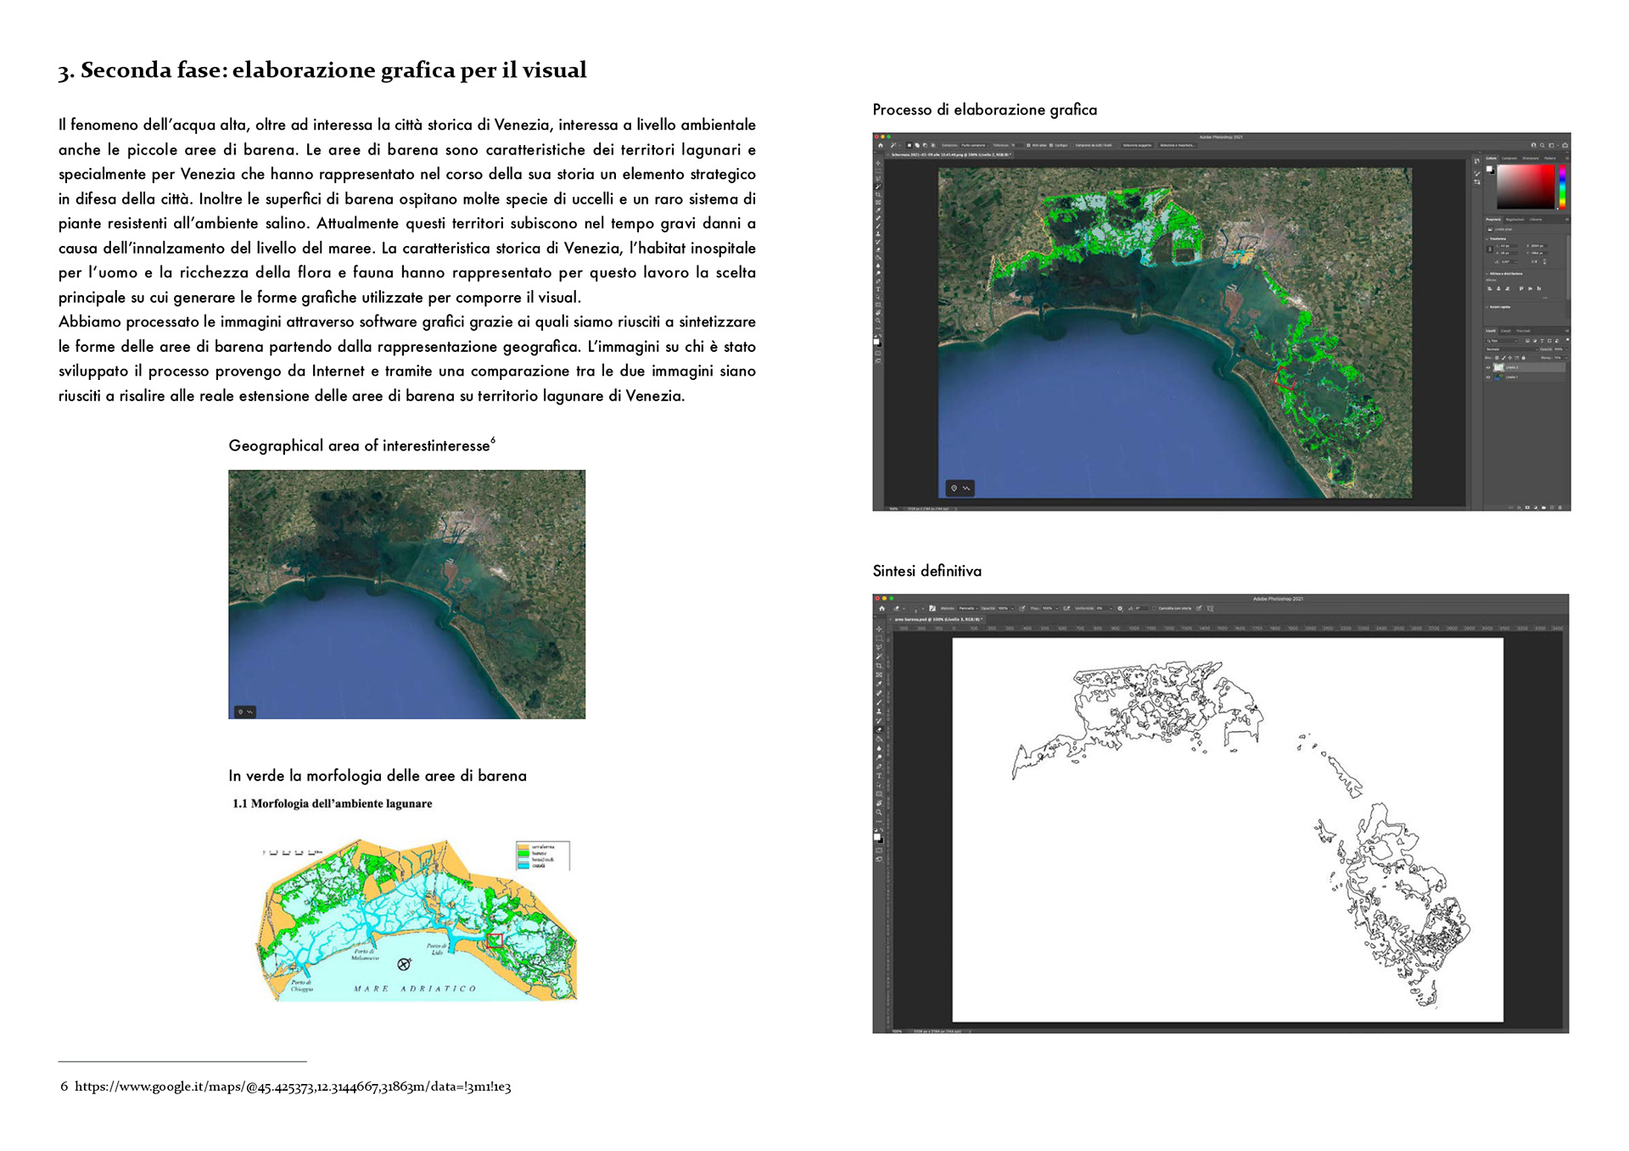The image size is (1629, 1151).
Task: Select the Move tool in upper Photoshop screenshot
Action: point(878,163)
